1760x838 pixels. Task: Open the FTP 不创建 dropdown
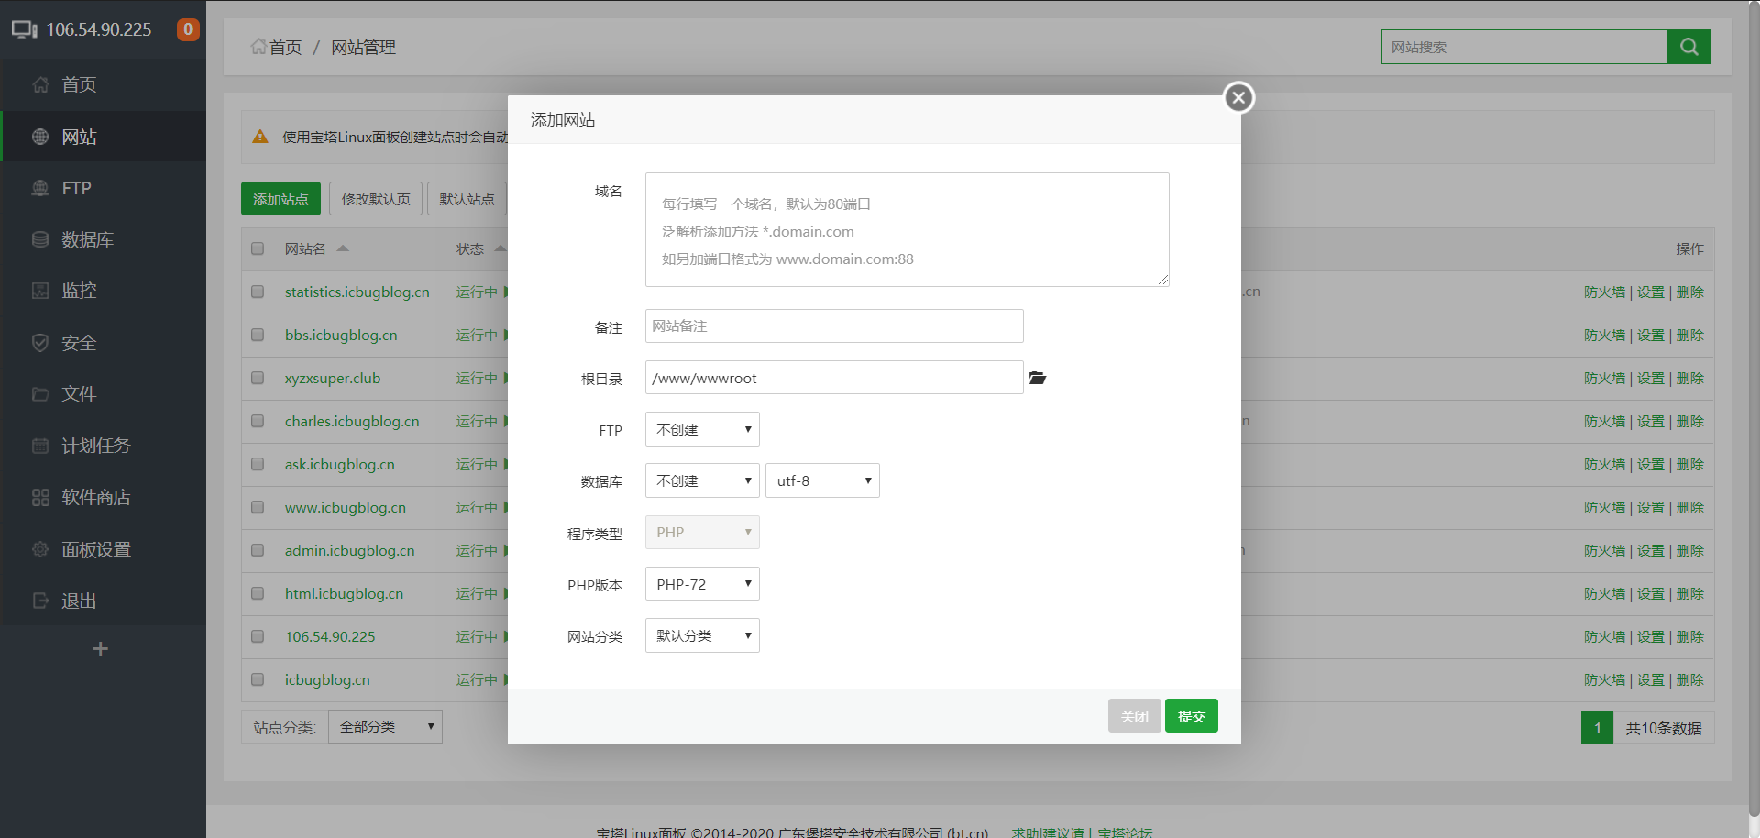(x=702, y=429)
